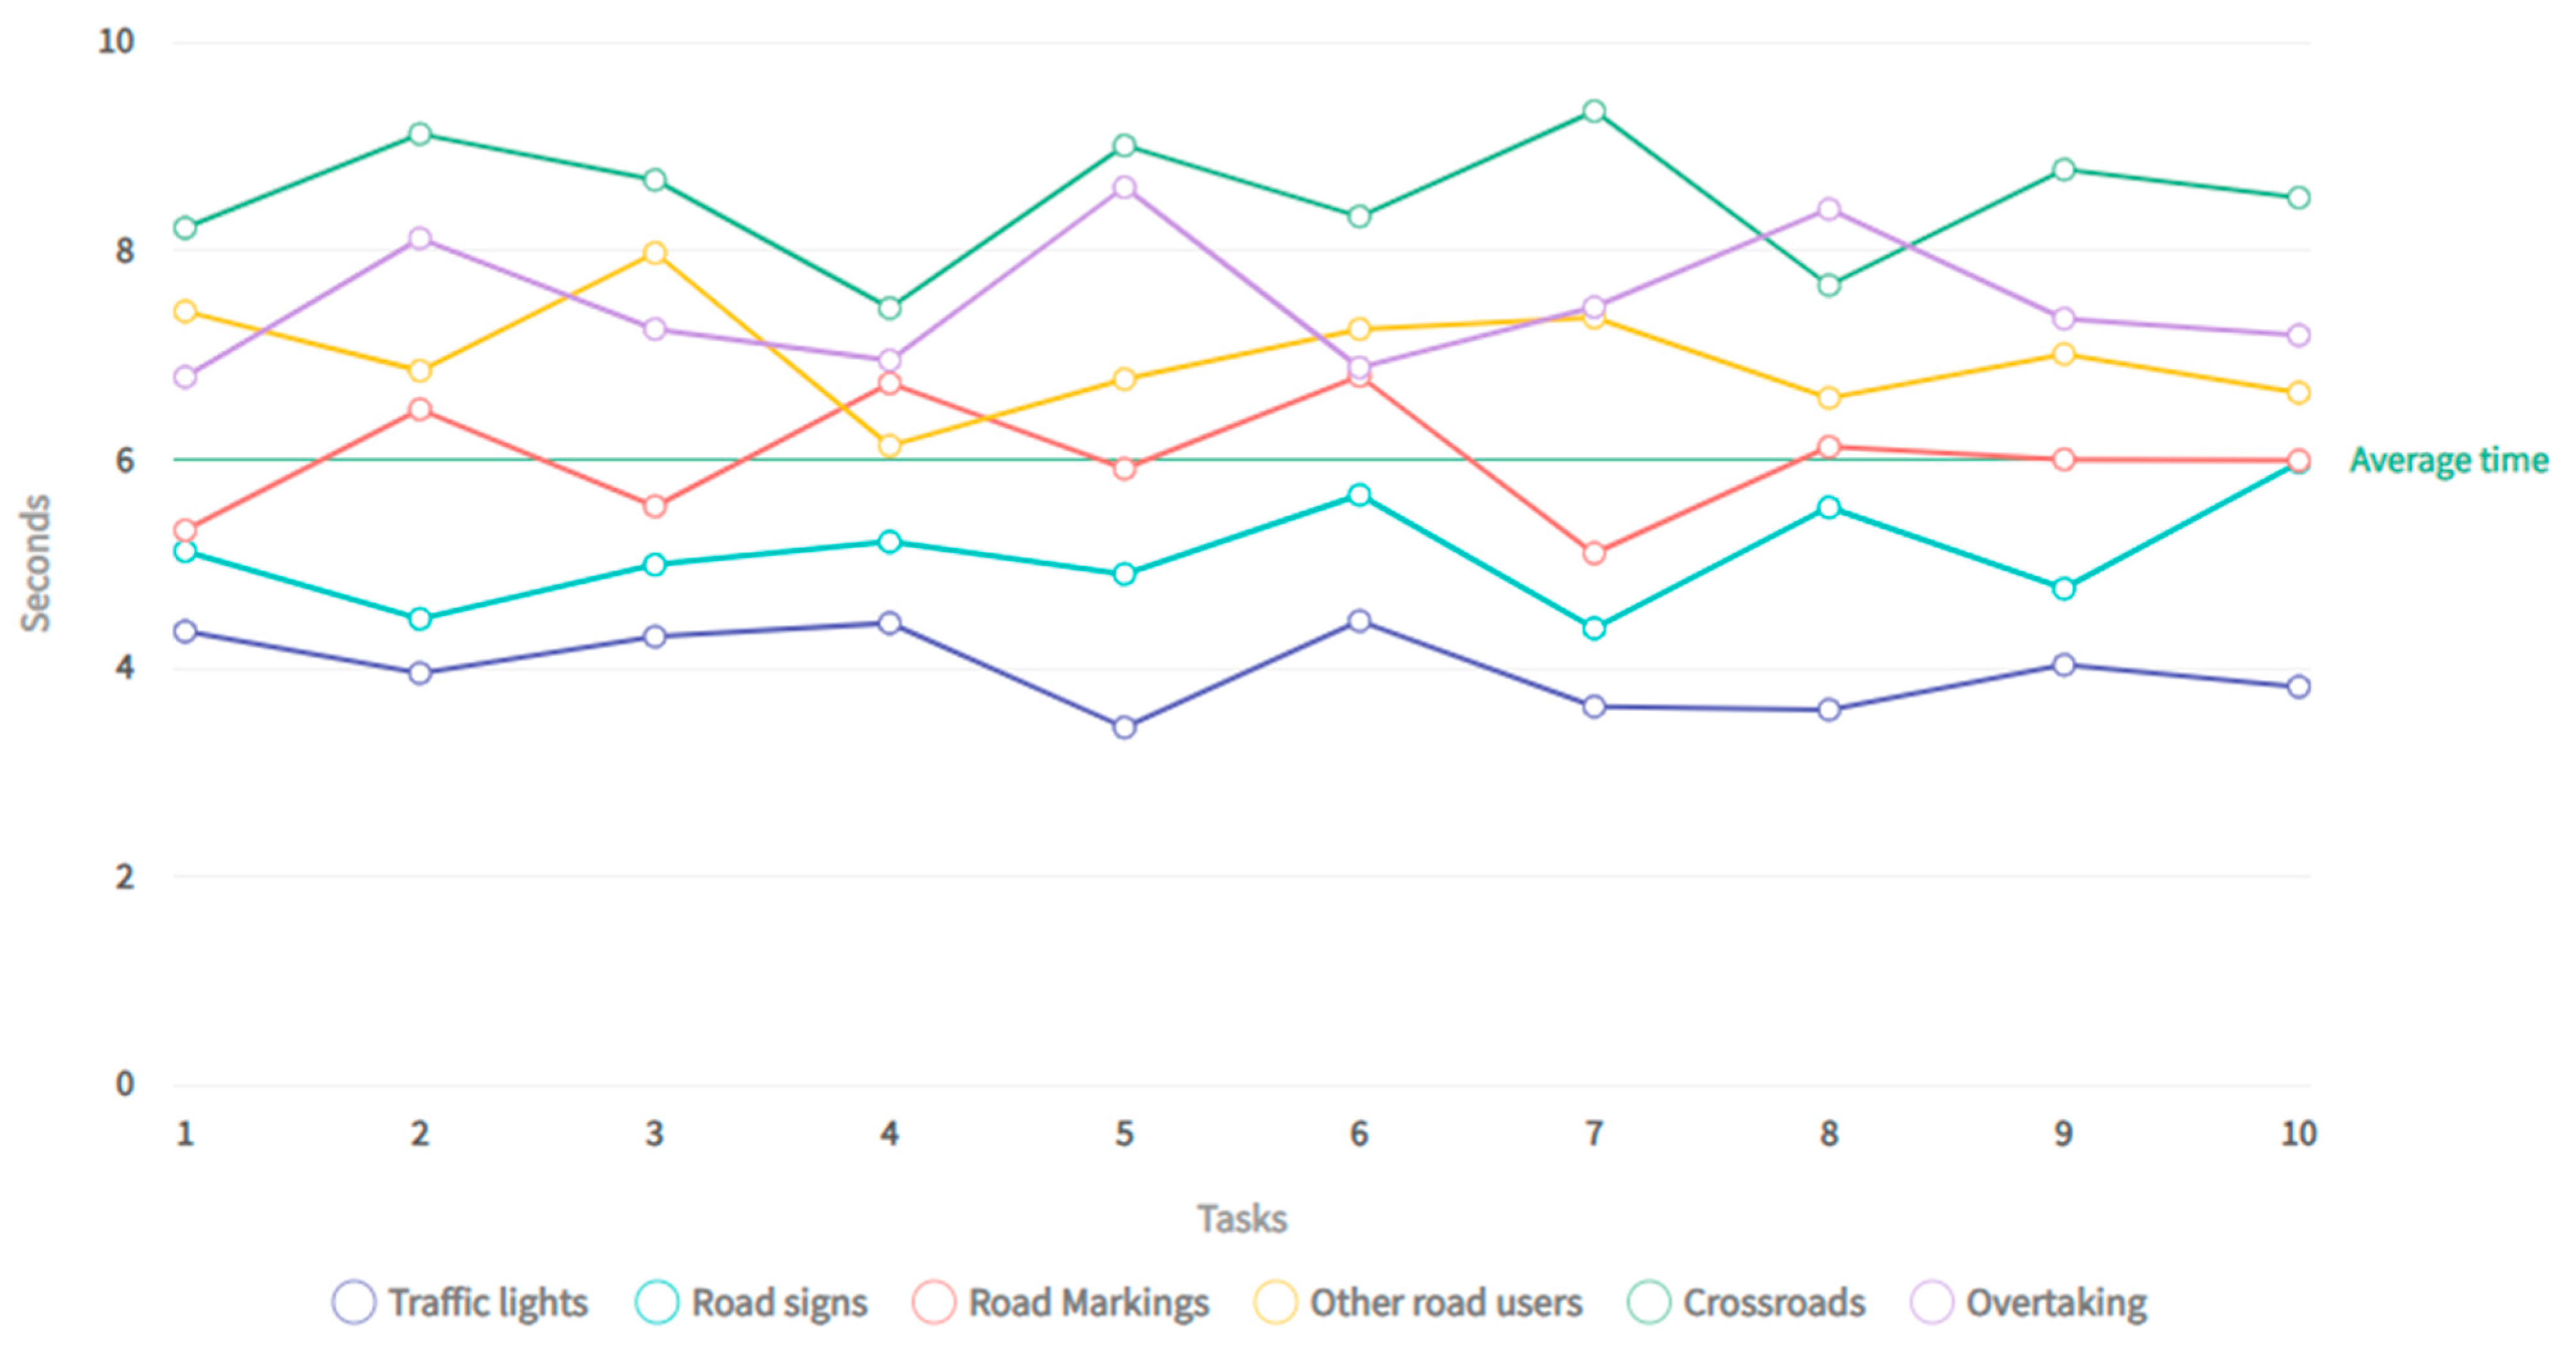Click the Traffic lights legend label
Viewport: 2576px width, 1350px height.
pos(488,1303)
